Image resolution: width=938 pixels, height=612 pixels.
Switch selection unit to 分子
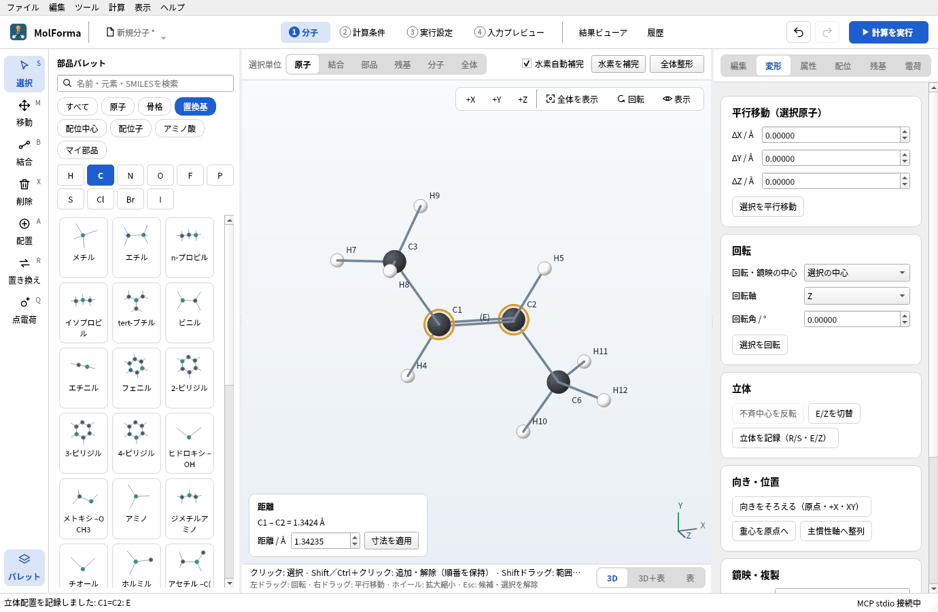point(436,65)
